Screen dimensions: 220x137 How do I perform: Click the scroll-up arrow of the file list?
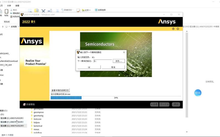pos(187,31)
